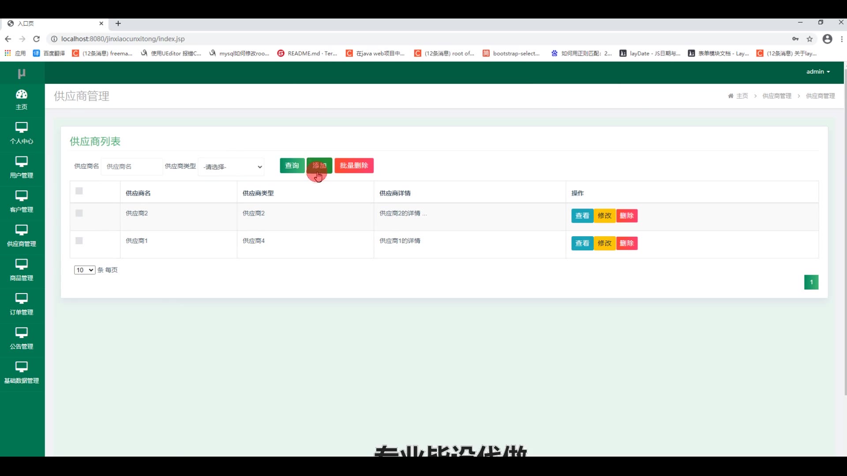Click 删除 for 供应商2 row
Screen dimensions: 847x476
pos(626,216)
